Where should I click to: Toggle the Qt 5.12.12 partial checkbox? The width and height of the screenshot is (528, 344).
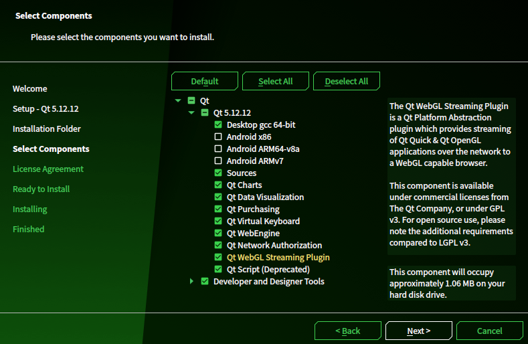tap(205, 112)
